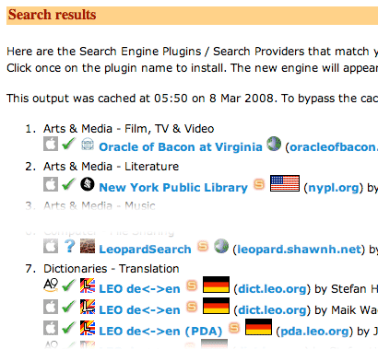Click the orange S badge after LeopardSearch
The width and height of the screenshot is (378, 361).
click(x=203, y=246)
